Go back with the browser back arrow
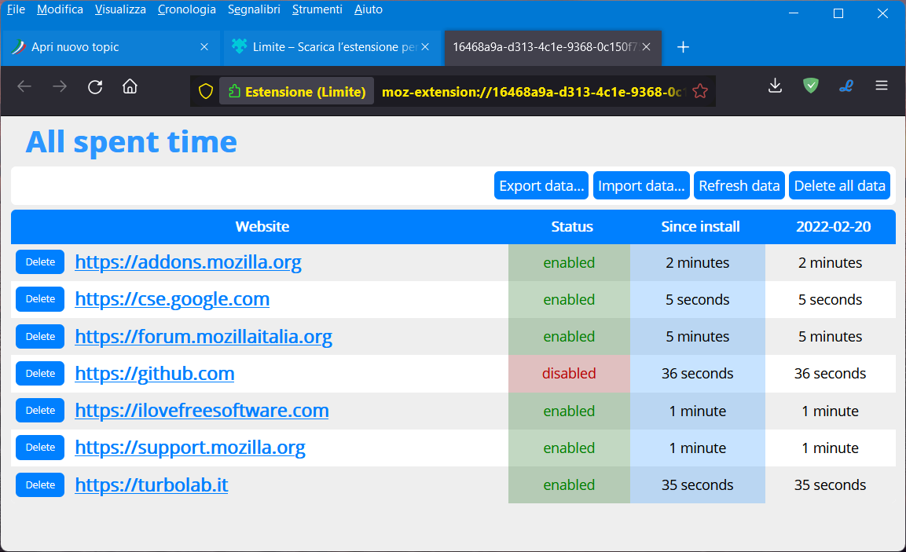The image size is (906, 552). 24,86
